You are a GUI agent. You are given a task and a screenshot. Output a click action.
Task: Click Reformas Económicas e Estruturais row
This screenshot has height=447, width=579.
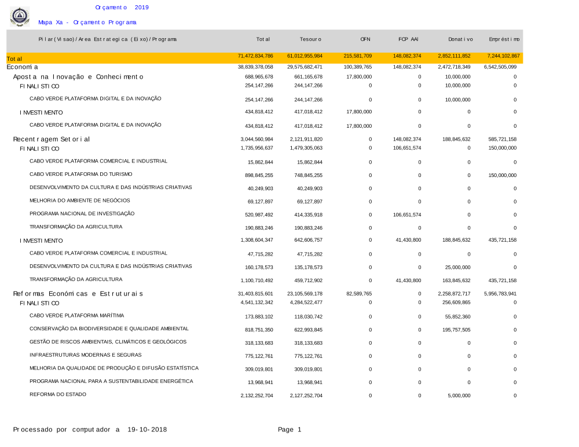point(78,294)
